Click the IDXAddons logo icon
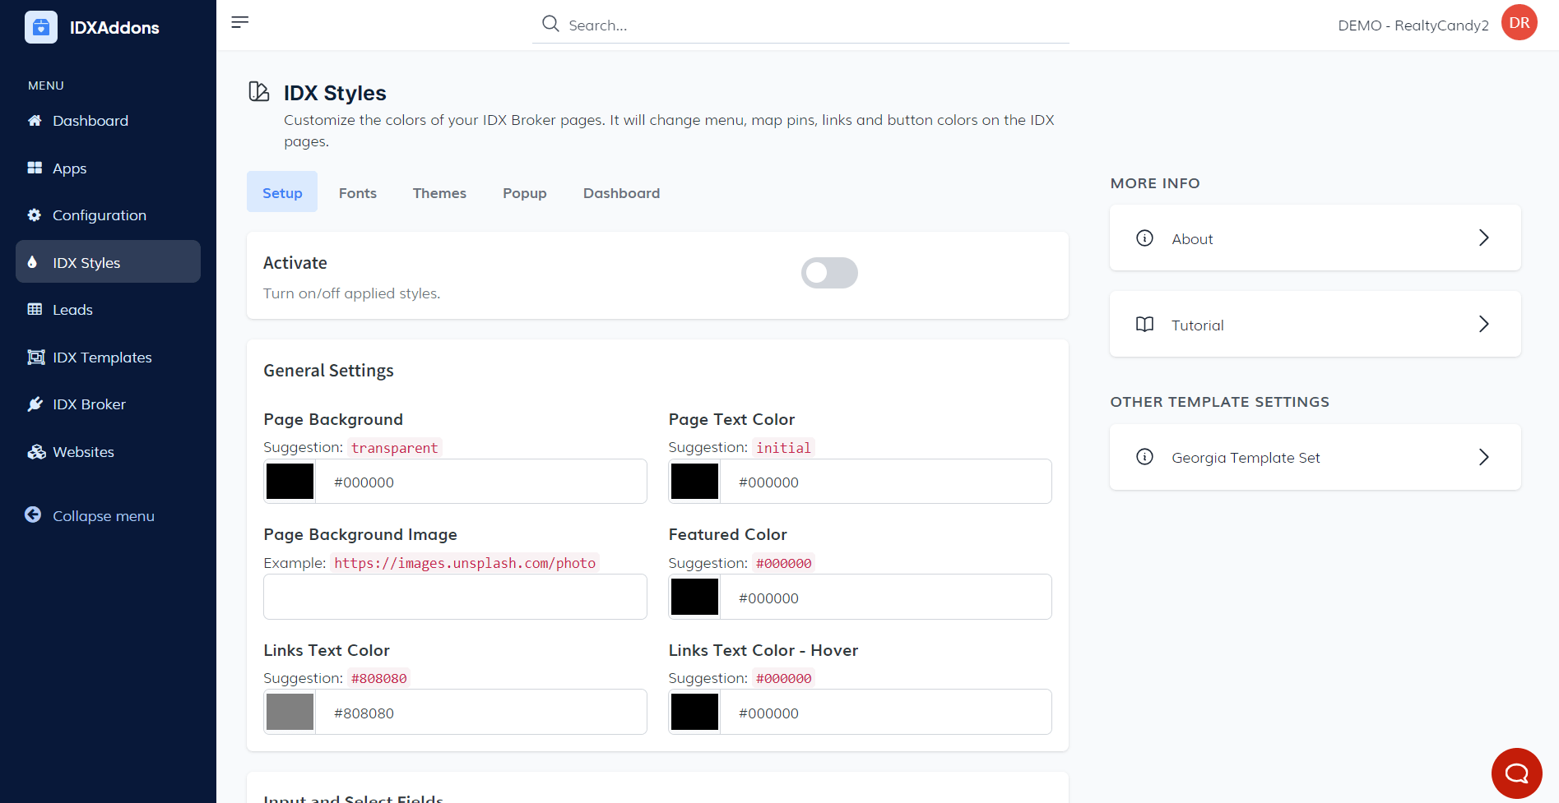Viewport: 1559px width, 803px height. click(x=41, y=27)
